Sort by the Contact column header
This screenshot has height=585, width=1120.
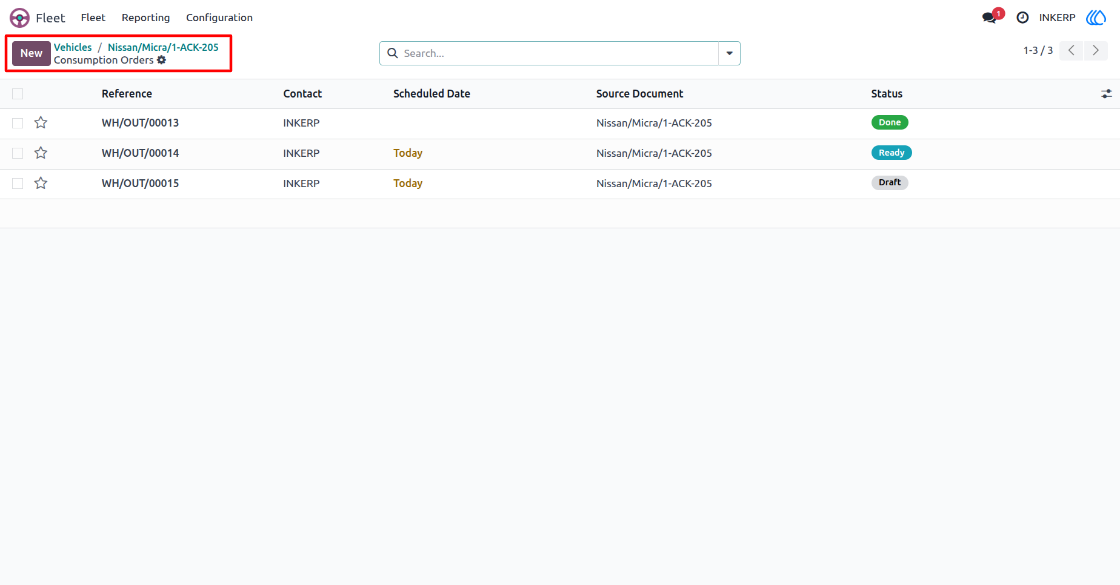coord(302,94)
